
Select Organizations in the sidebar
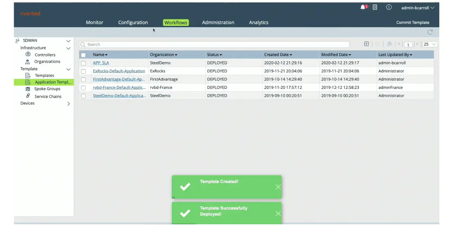47,62
